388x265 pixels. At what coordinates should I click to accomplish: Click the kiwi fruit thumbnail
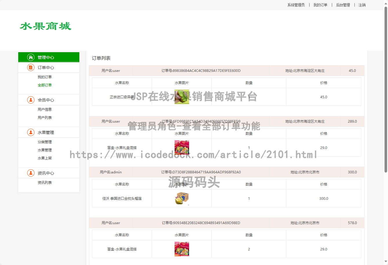coord(182,97)
